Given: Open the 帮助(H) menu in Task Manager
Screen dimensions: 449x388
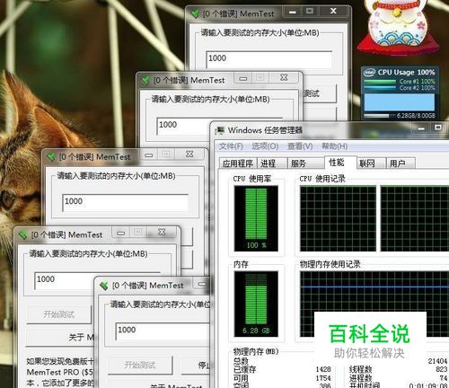Looking at the screenshot, I should coord(335,146).
